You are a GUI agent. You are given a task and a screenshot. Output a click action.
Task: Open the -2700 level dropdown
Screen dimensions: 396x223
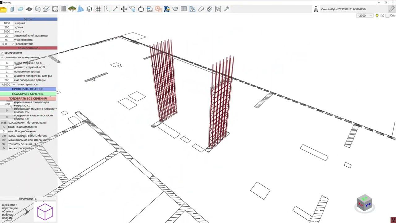(x=364, y=15)
